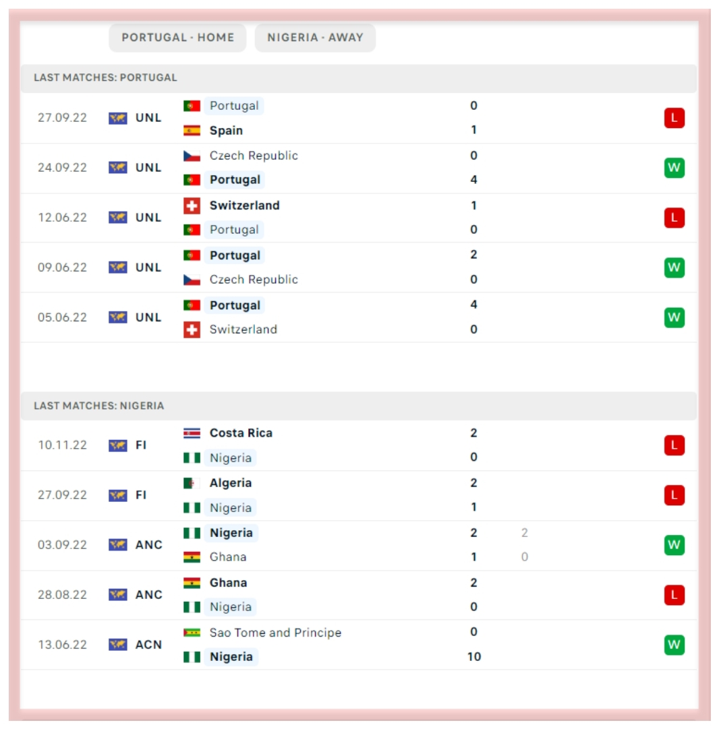
Task: Open the Spain team link
Action: [x=226, y=131]
